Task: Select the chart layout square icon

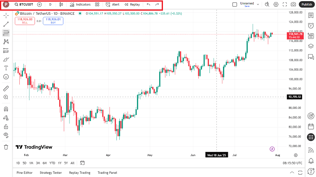Action: coord(235,5)
